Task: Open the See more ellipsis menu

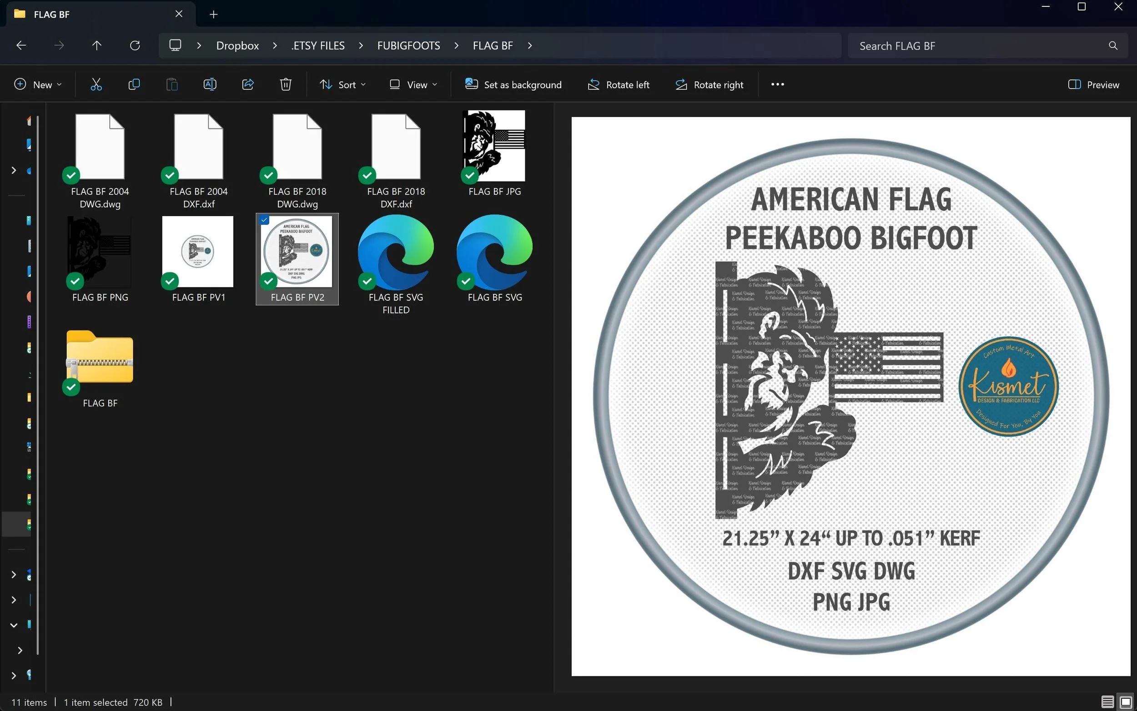Action: (777, 85)
